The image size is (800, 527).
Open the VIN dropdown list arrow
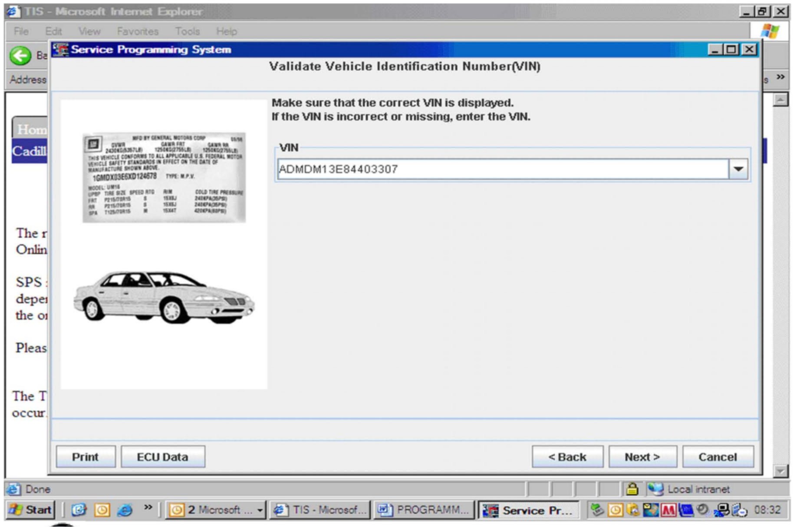738,169
